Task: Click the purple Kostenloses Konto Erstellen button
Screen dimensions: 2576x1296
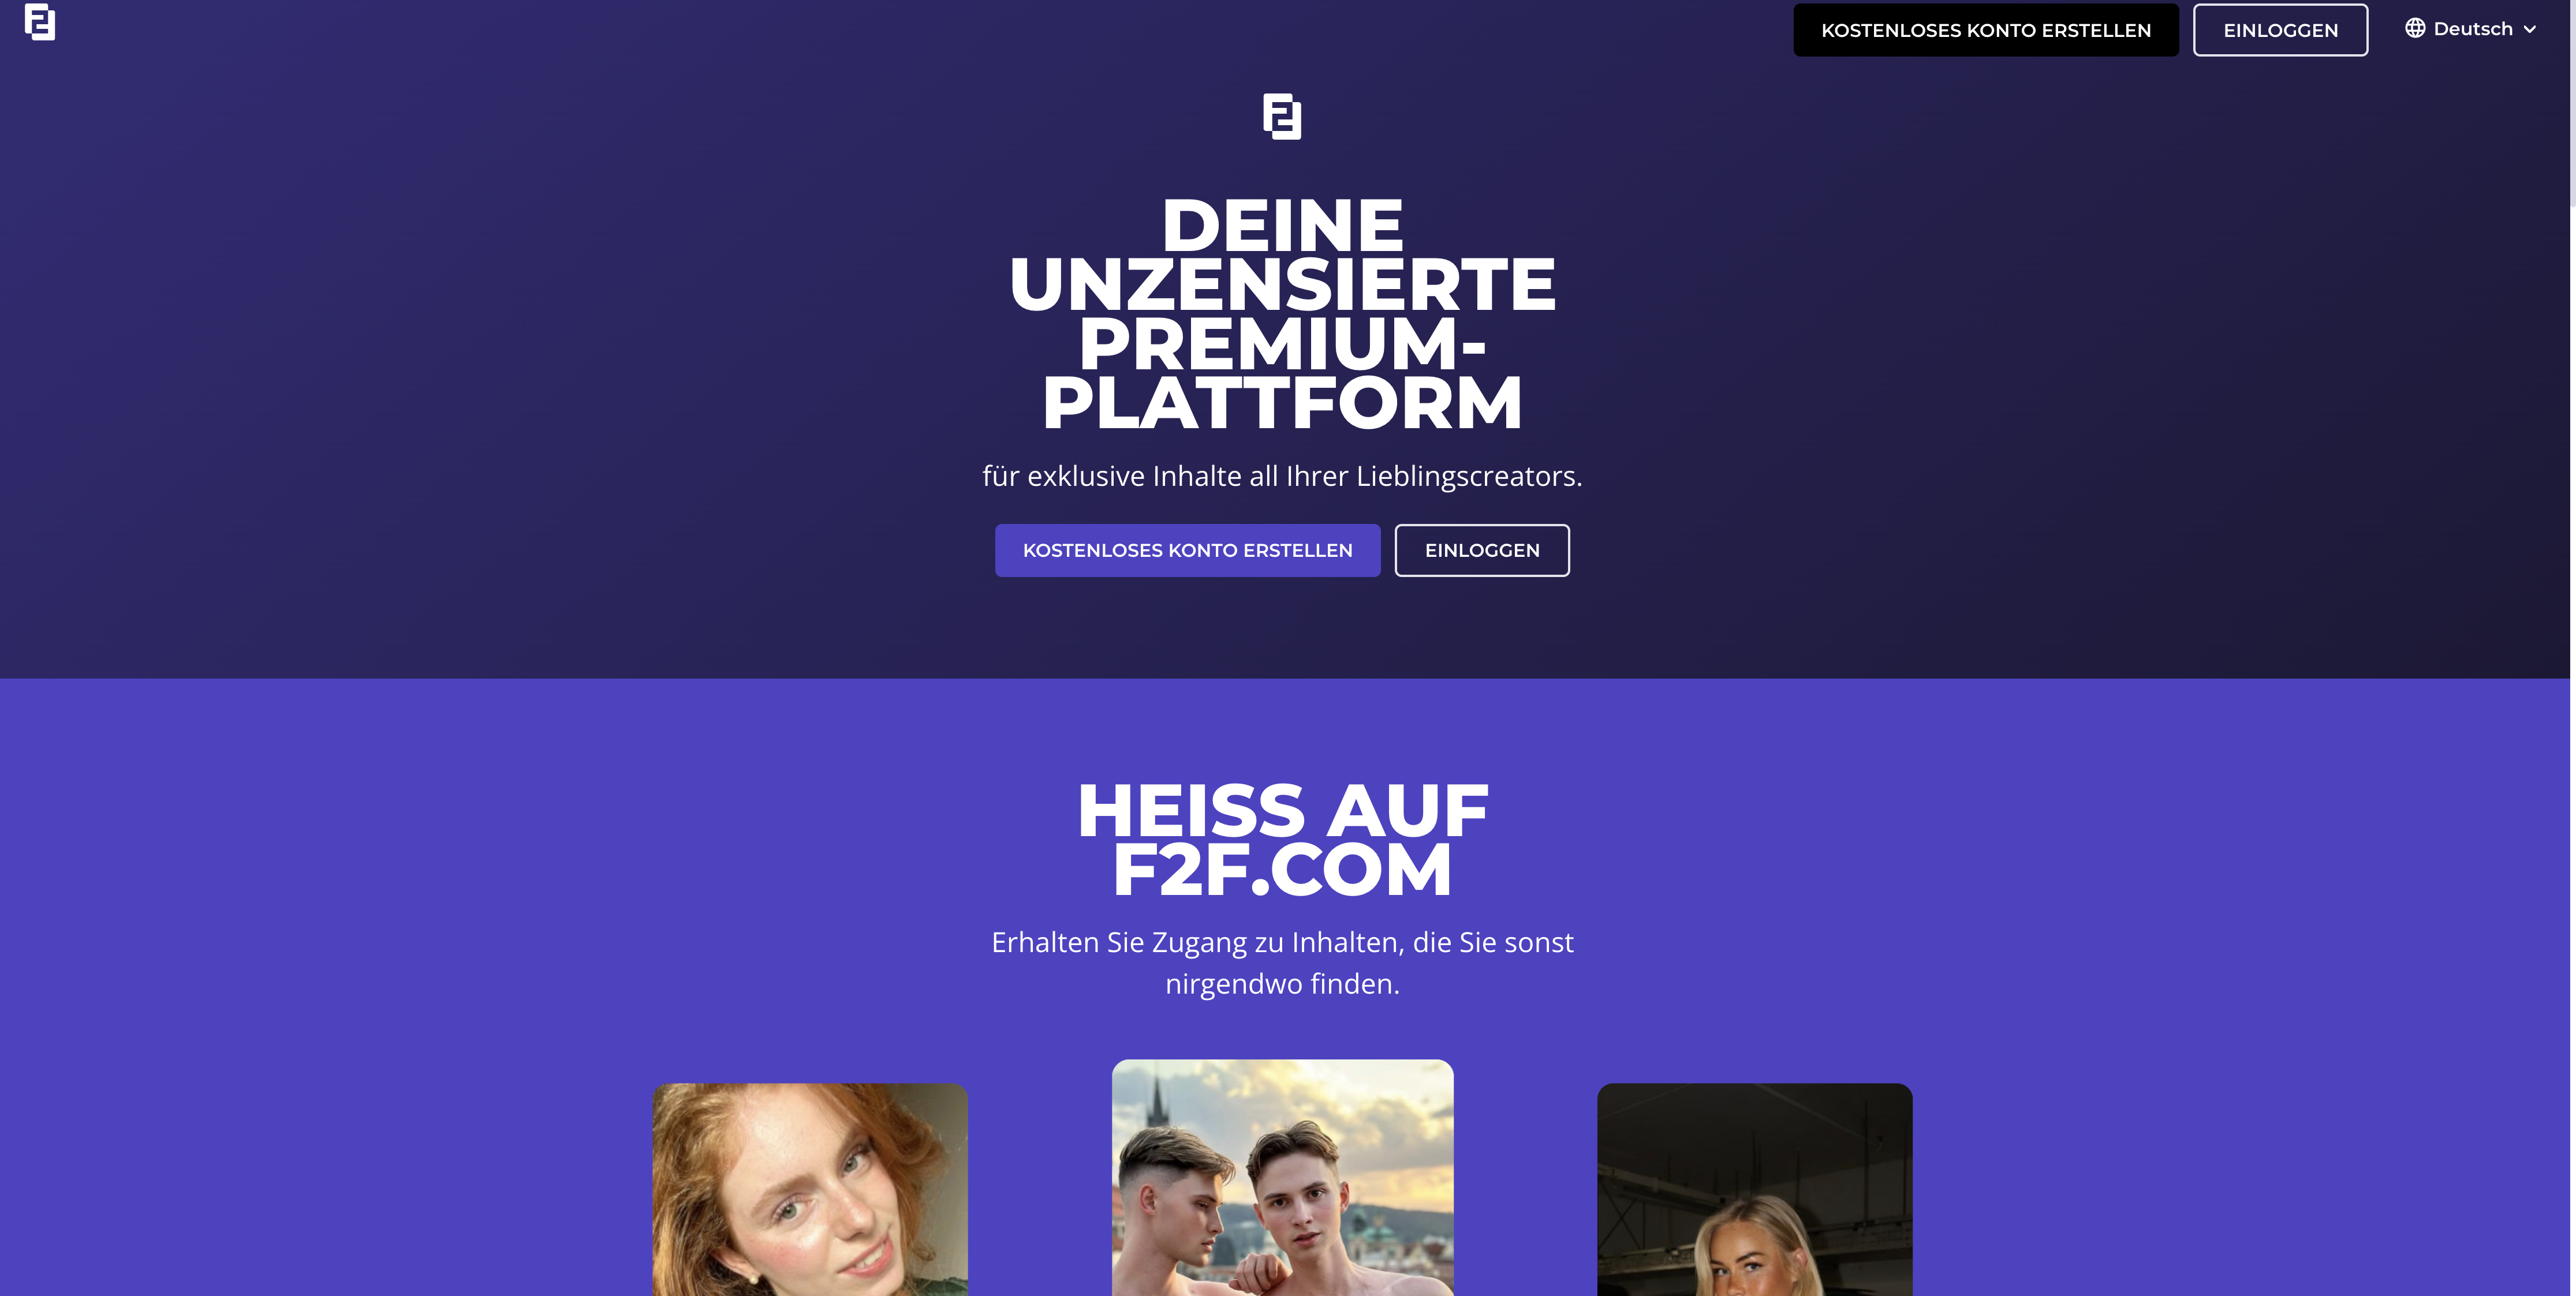Action: pos(1187,549)
